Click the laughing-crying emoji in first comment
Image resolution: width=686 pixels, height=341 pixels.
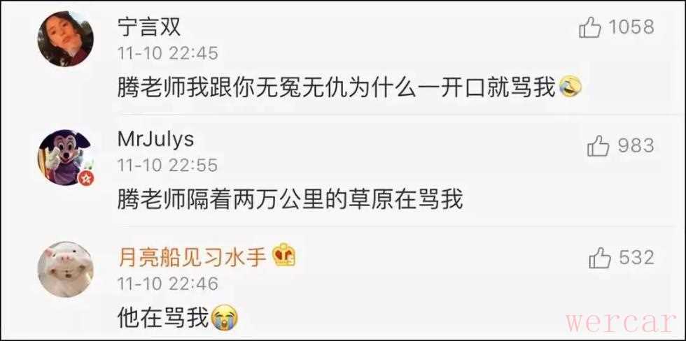pyautogui.click(x=571, y=87)
